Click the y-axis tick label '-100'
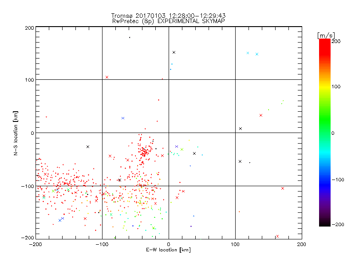 point(28,186)
